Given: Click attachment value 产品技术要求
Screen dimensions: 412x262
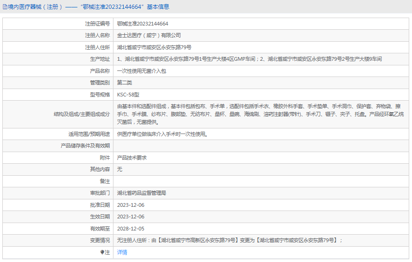Looking at the screenshot, I should click(x=132, y=158).
